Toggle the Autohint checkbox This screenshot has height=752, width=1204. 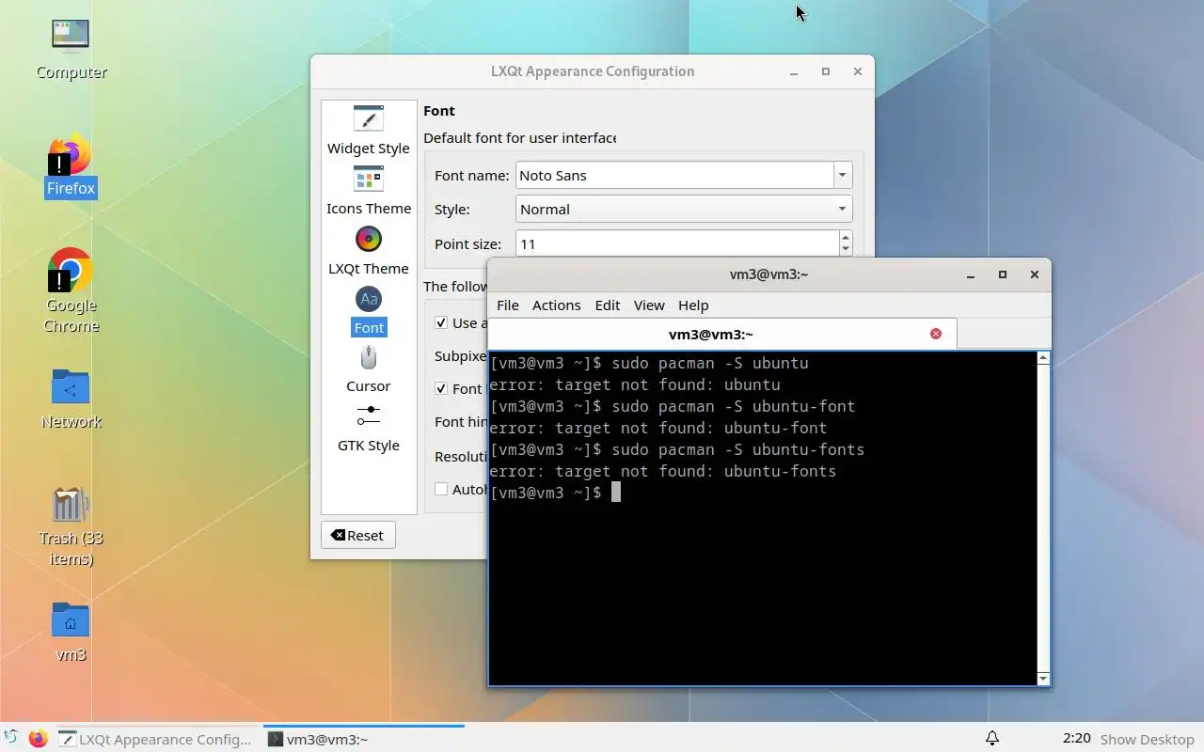point(441,489)
